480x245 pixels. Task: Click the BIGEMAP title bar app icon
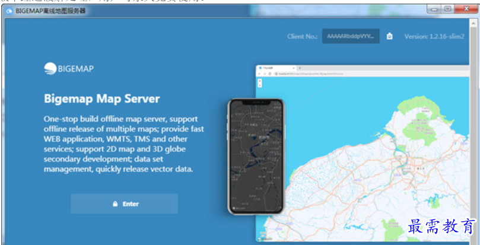click(9, 11)
